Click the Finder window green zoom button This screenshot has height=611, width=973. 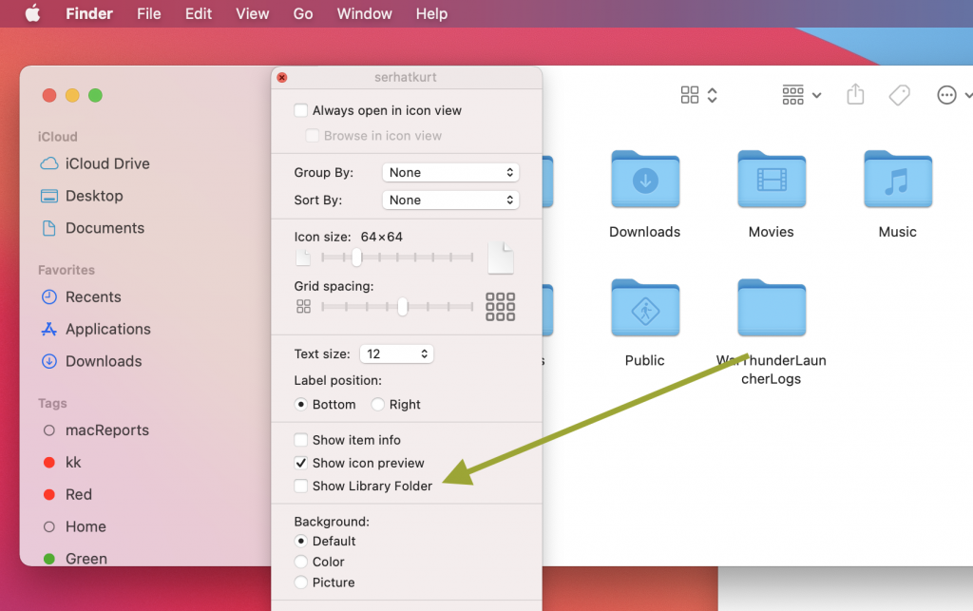click(x=96, y=96)
